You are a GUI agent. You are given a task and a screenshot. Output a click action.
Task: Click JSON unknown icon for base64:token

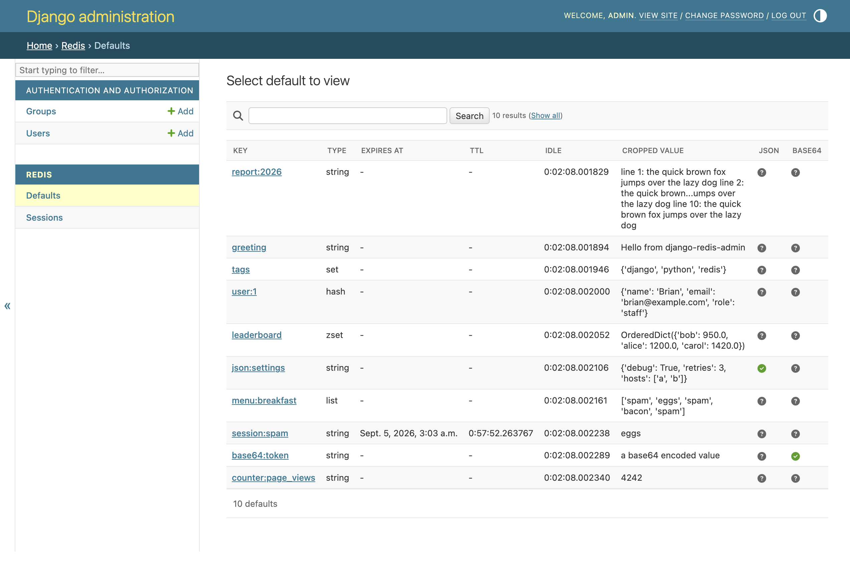click(x=761, y=456)
